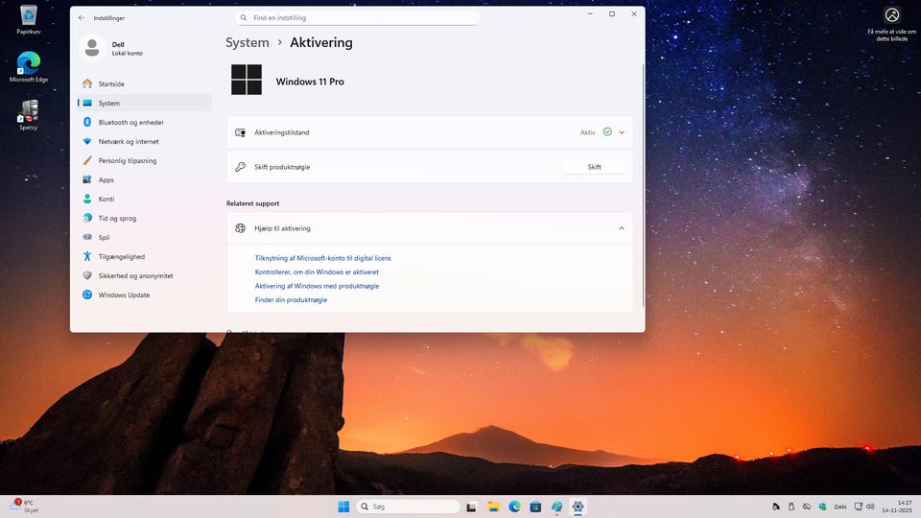921x518 pixels.
Task: Collapse the Hjælp til aktivering section
Action: [x=622, y=228]
